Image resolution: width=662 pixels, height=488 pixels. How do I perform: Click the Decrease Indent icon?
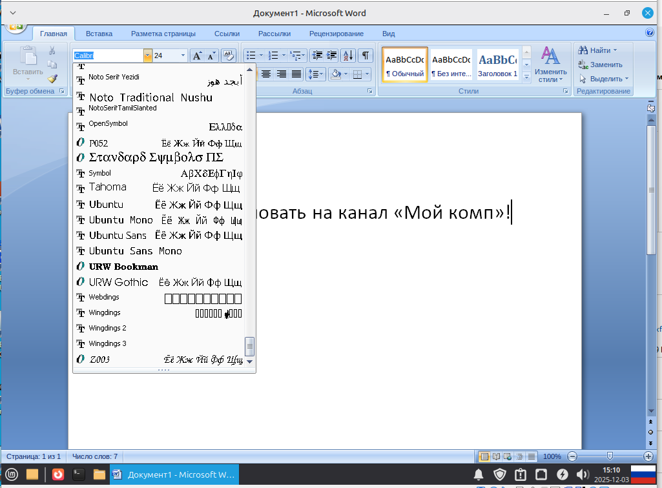pyautogui.click(x=317, y=55)
